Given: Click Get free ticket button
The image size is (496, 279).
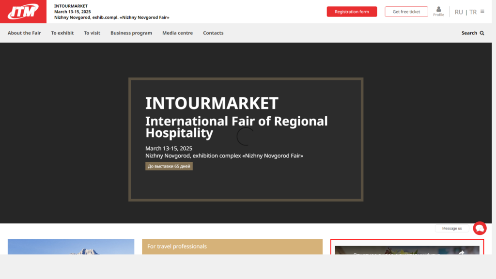Looking at the screenshot, I should 406,12.
